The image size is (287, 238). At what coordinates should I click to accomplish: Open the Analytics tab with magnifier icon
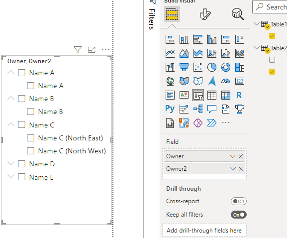pyautogui.click(x=238, y=14)
